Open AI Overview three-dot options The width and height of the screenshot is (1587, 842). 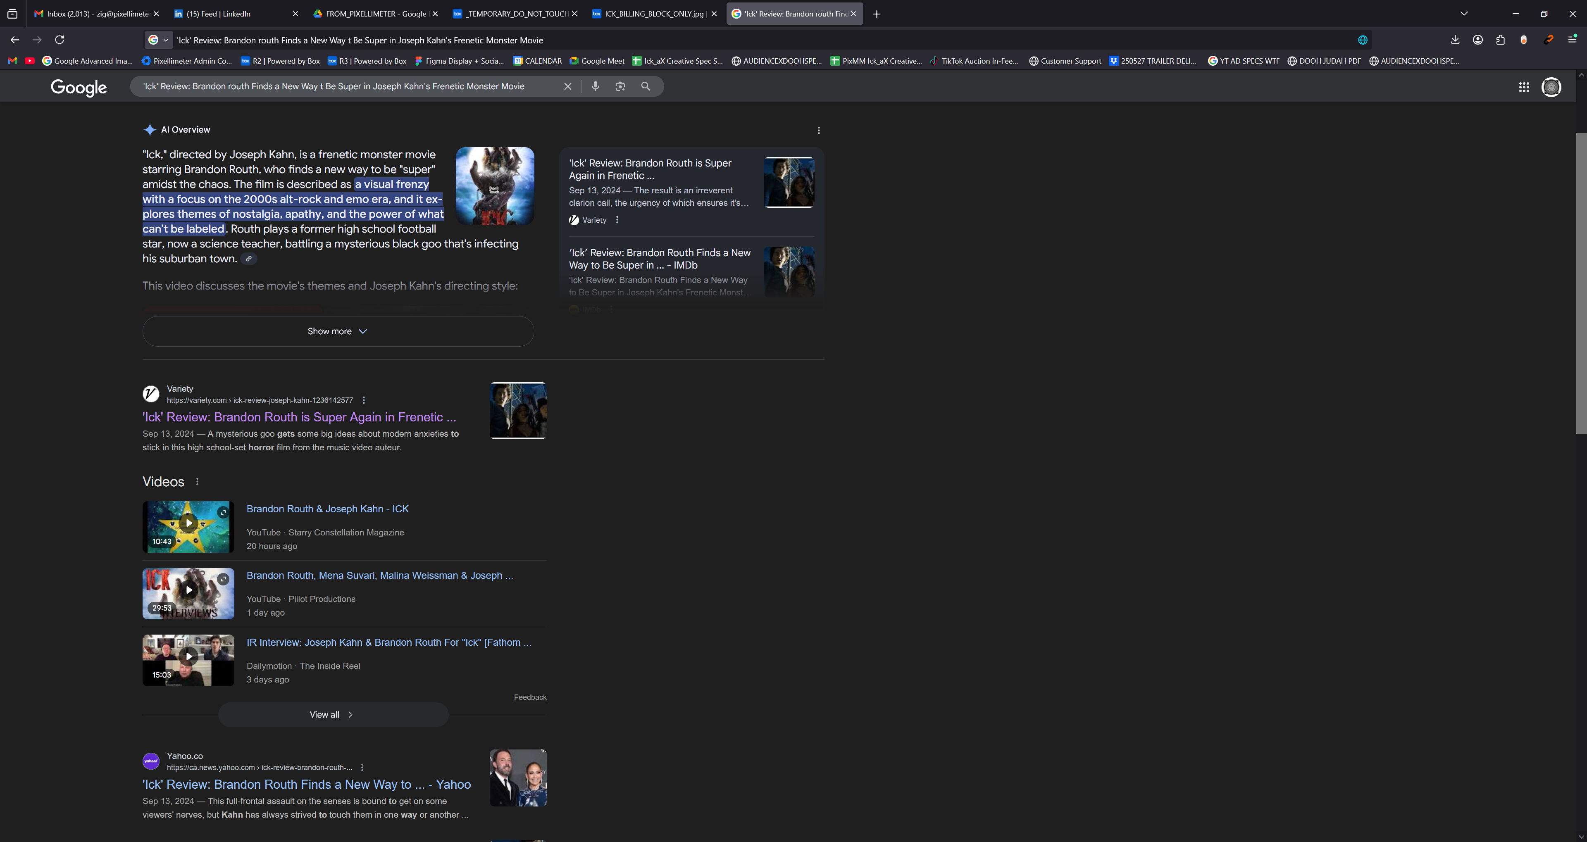[819, 131]
